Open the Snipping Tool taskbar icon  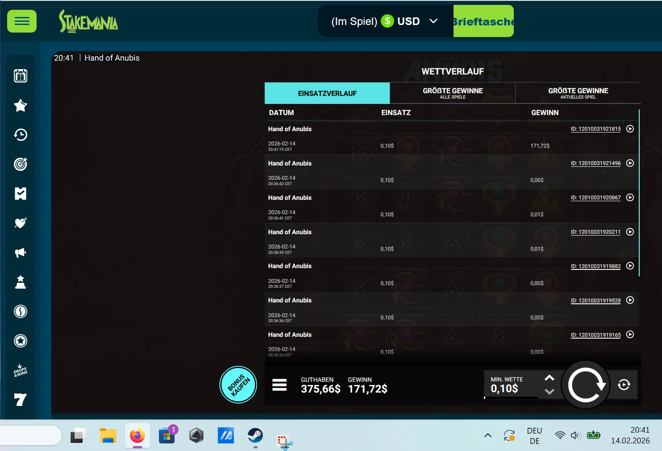(284, 442)
